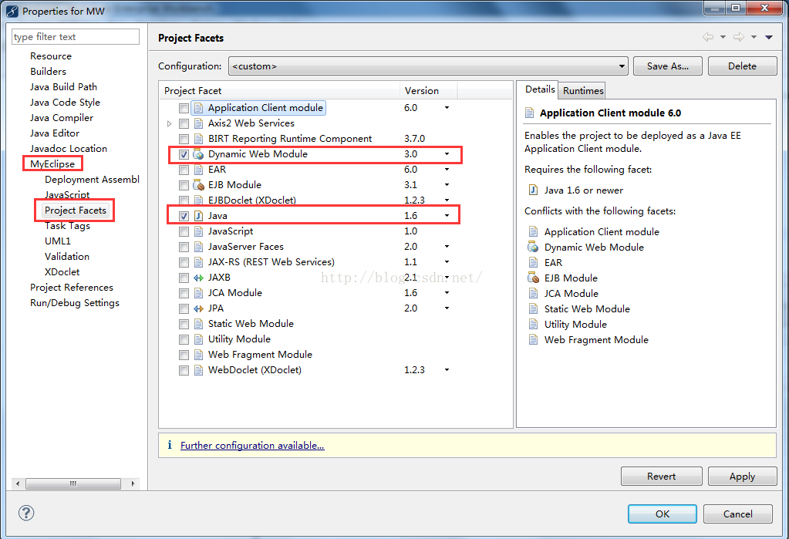Open JavaServer Faces version dropdown

447,247
